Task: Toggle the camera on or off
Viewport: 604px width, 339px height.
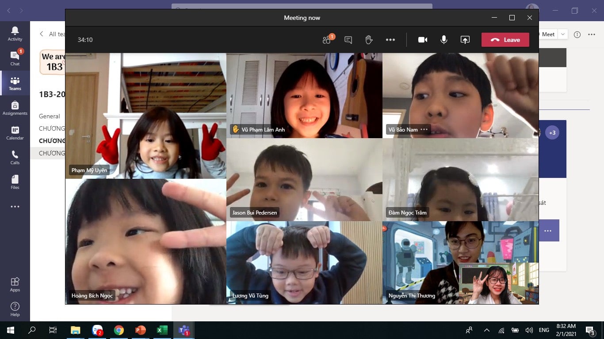Action: pos(422,40)
